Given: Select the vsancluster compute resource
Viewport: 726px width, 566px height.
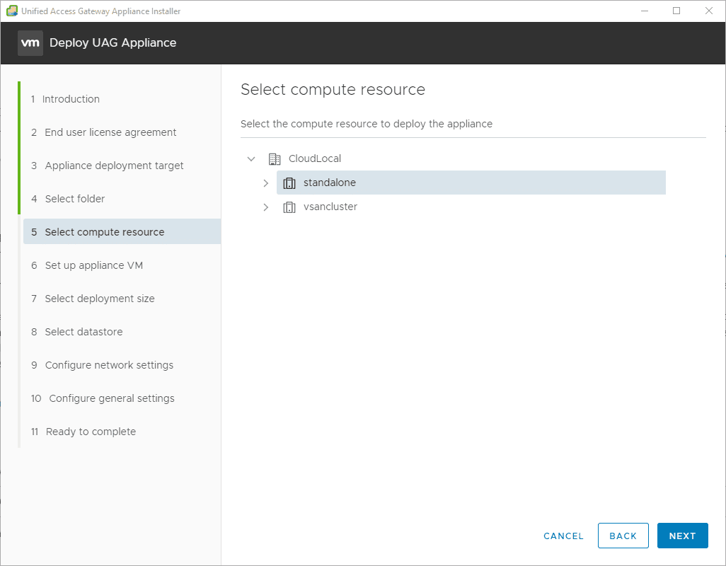Looking at the screenshot, I should point(330,207).
